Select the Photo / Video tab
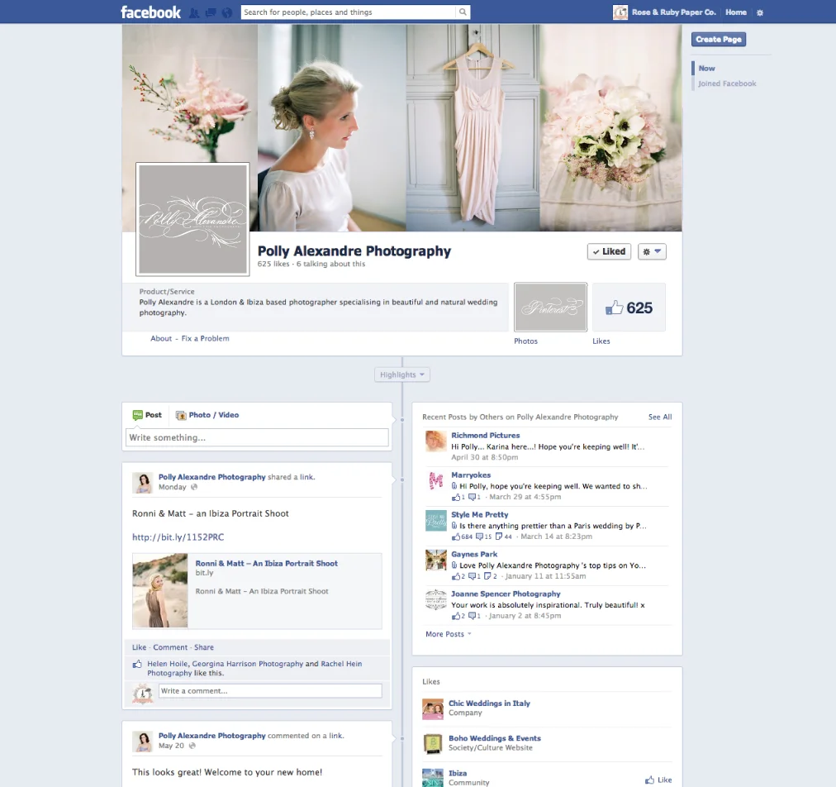 pyautogui.click(x=207, y=414)
